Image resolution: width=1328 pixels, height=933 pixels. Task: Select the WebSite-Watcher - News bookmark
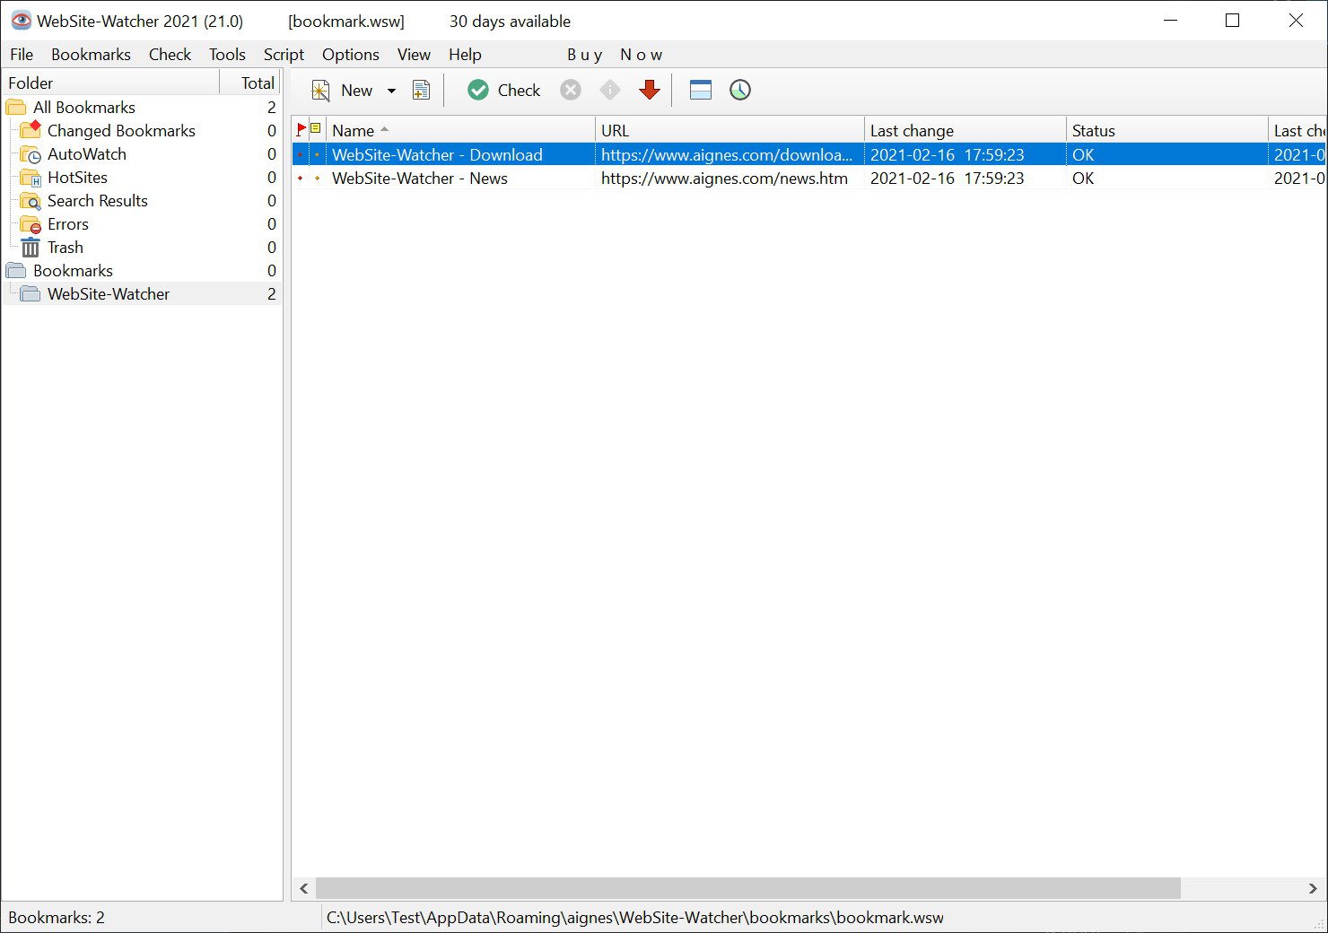click(x=420, y=179)
